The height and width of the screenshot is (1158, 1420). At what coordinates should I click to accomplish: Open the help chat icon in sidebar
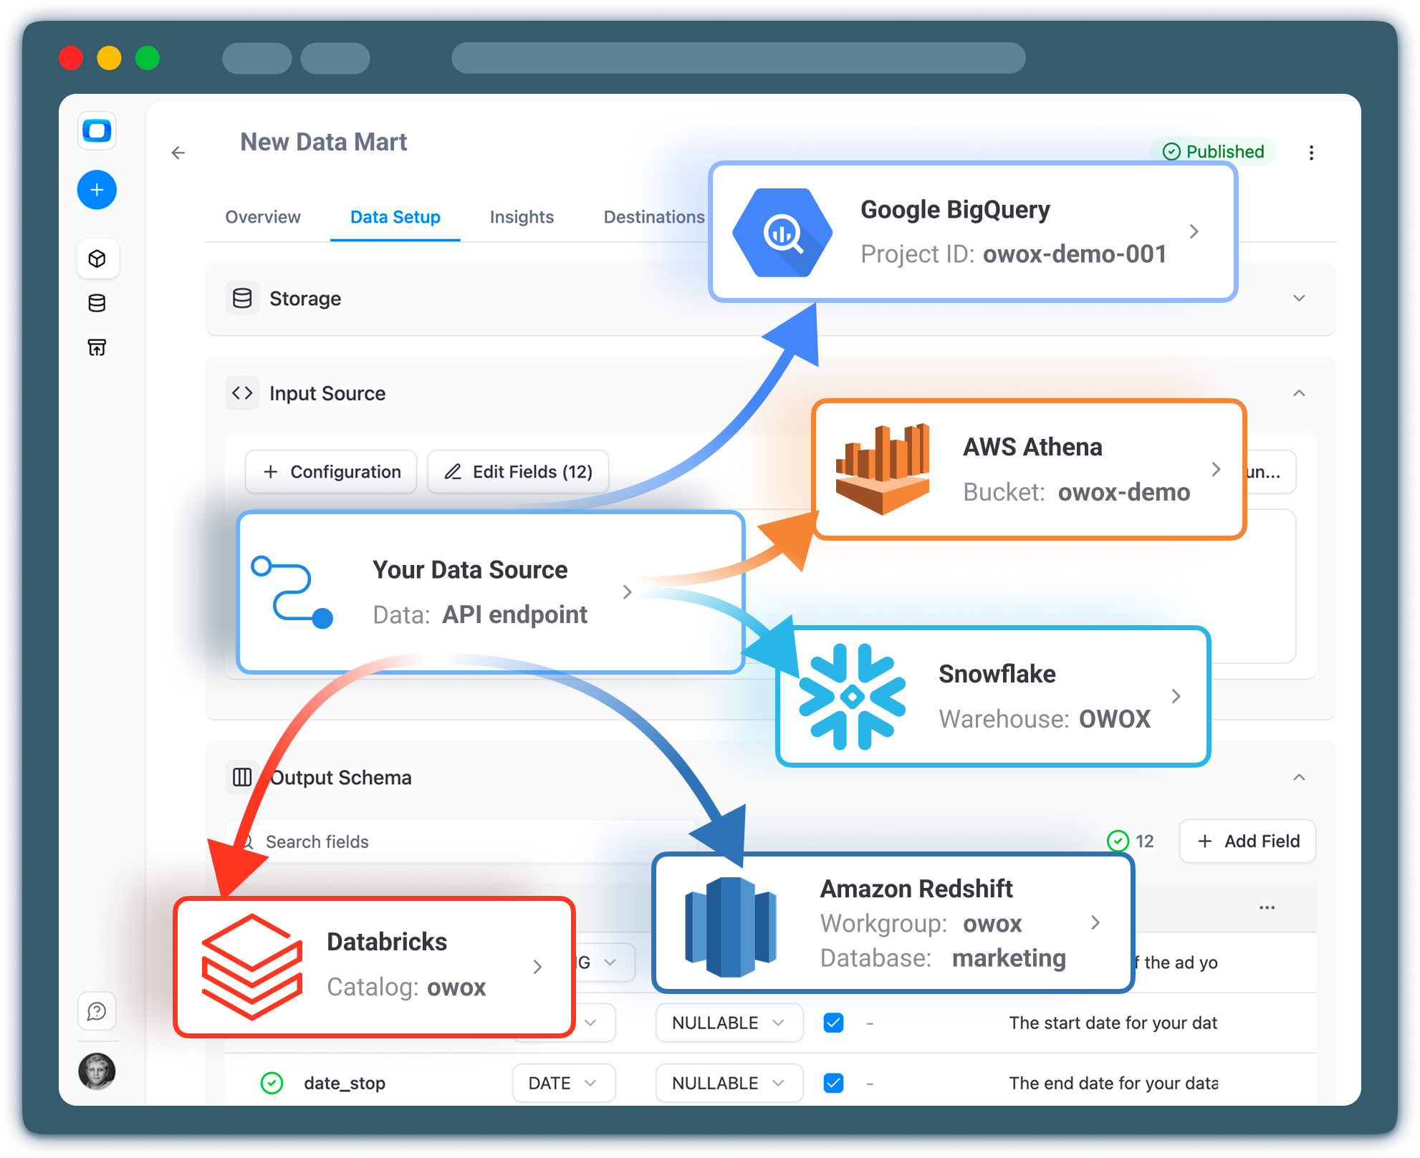point(97,1011)
